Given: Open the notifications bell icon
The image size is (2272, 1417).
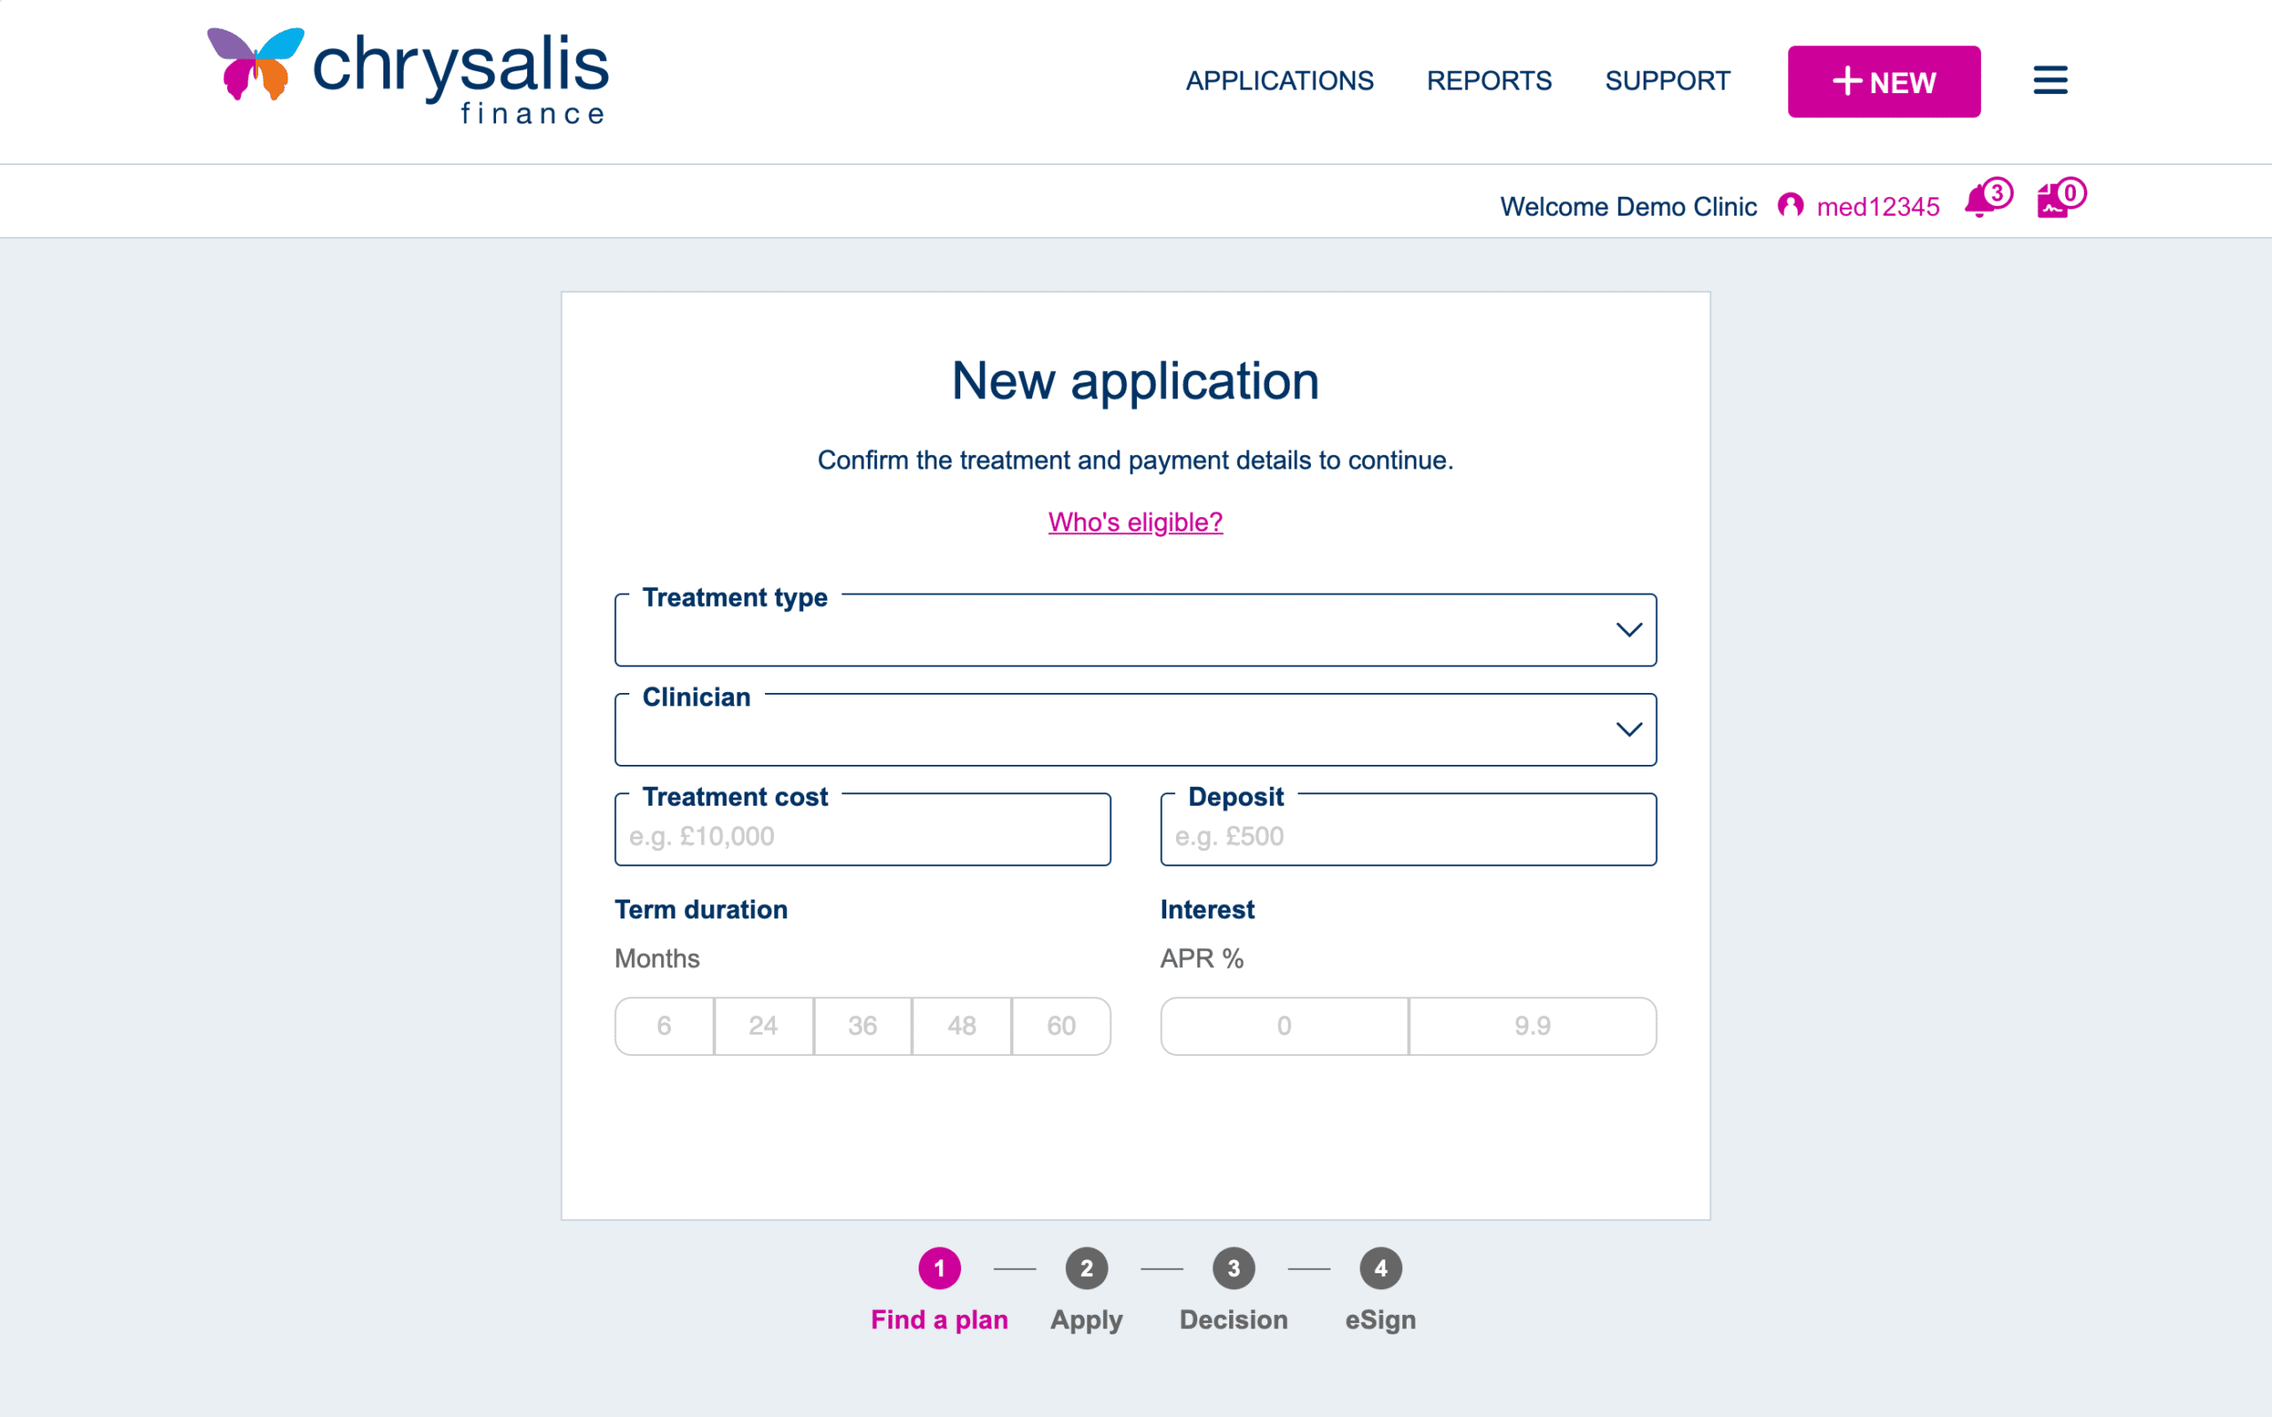Looking at the screenshot, I should click(x=1979, y=201).
